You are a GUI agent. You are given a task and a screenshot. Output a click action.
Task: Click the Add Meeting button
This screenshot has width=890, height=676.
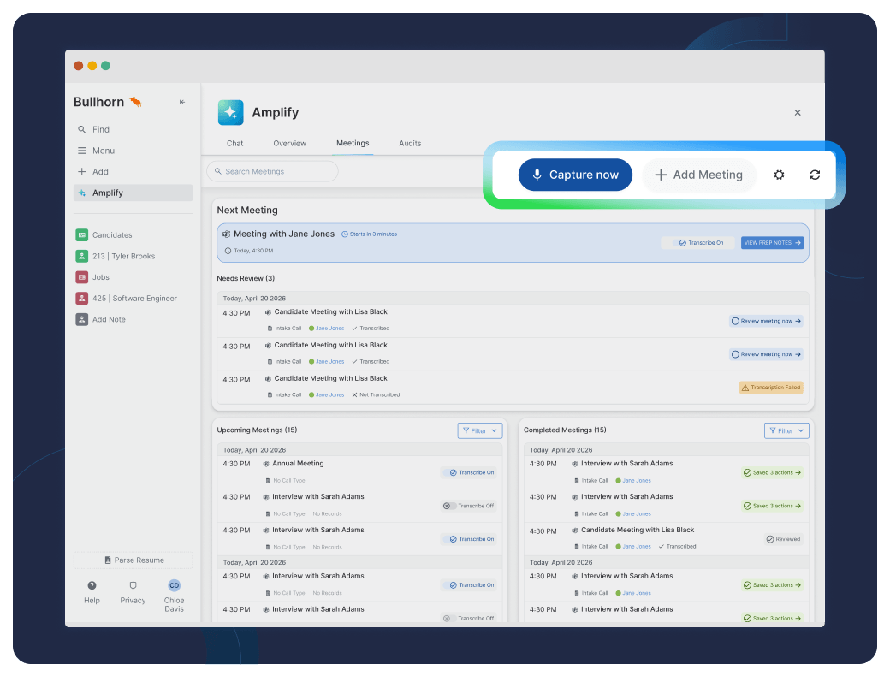click(x=698, y=175)
